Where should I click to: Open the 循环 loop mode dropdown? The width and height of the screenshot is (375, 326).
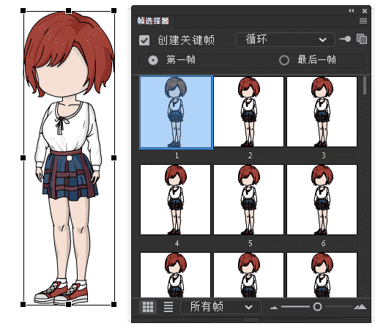click(x=286, y=40)
